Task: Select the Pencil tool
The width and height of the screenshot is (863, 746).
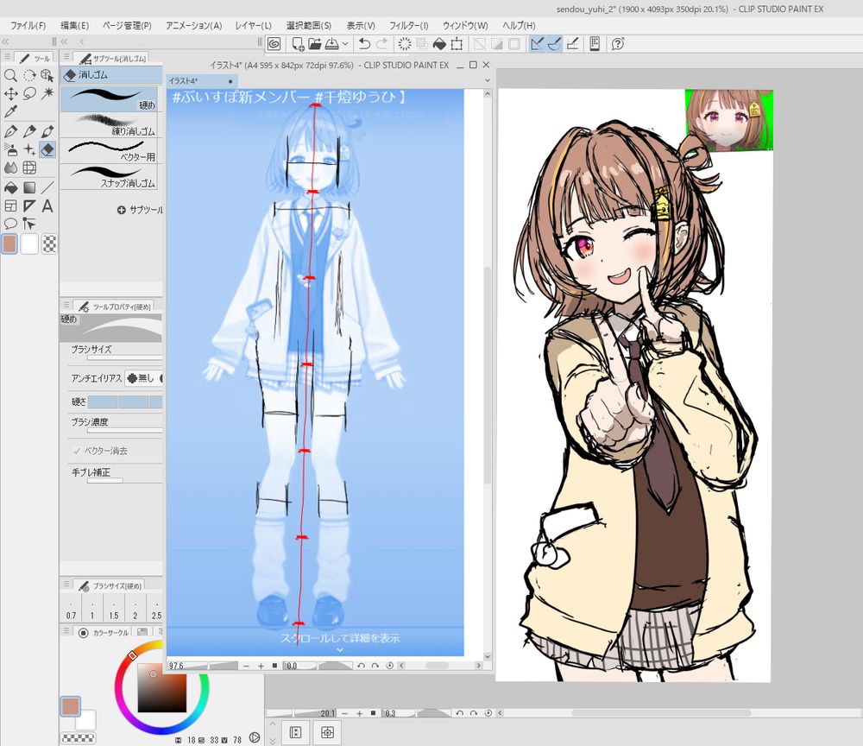Action: (x=29, y=131)
